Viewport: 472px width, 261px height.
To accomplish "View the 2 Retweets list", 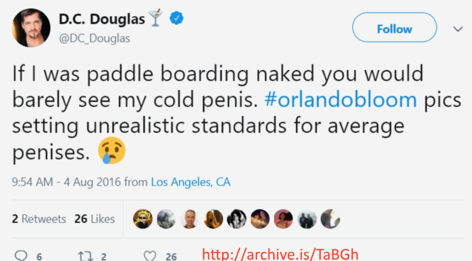I will (x=39, y=219).
